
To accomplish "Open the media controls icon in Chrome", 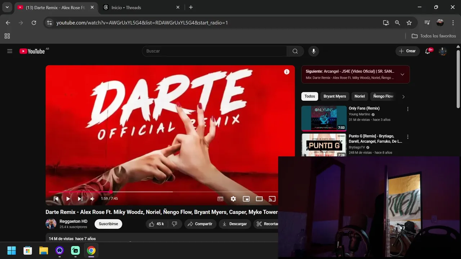I will [x=427, y=23].
